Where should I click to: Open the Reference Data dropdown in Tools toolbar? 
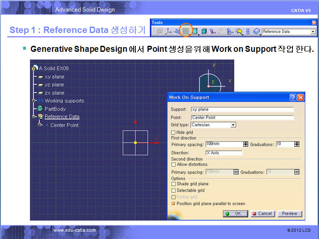(x=313, y=32)
